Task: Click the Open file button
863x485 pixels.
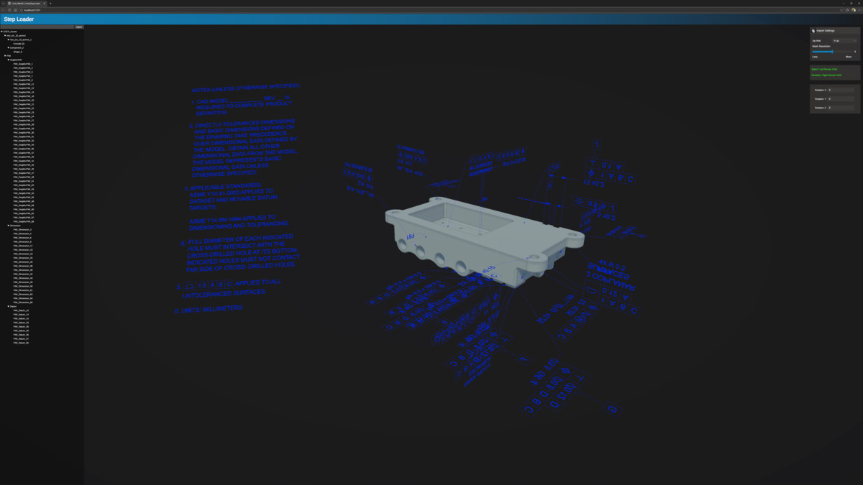Action: point(79,27)
